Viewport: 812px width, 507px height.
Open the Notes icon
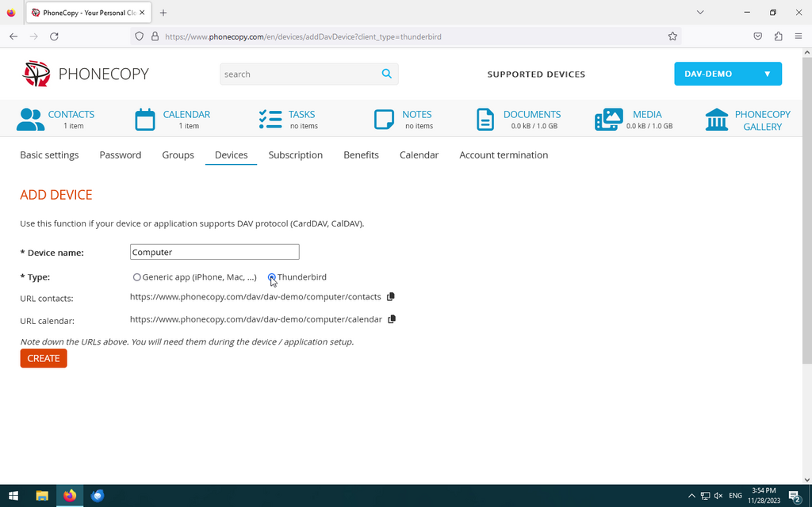(x=384, y=120)
